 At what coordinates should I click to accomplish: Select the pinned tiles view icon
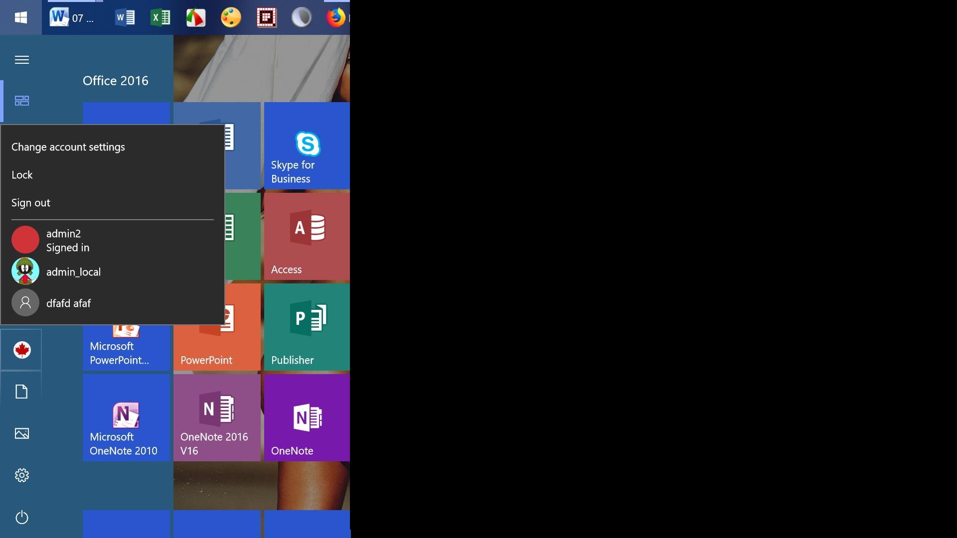22,101
